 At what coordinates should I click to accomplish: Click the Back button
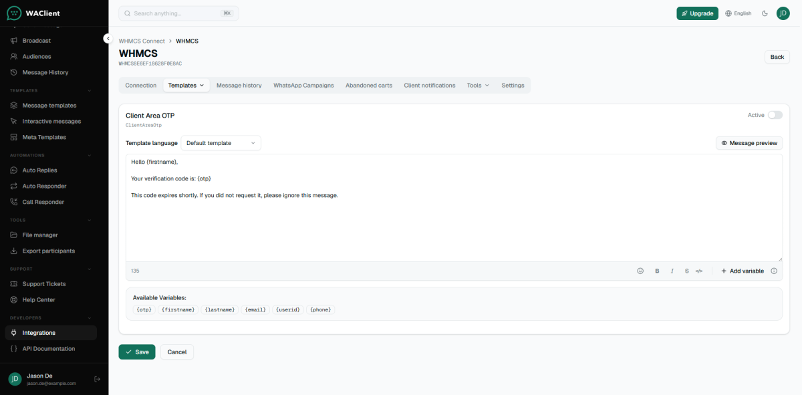coord(777,57)
